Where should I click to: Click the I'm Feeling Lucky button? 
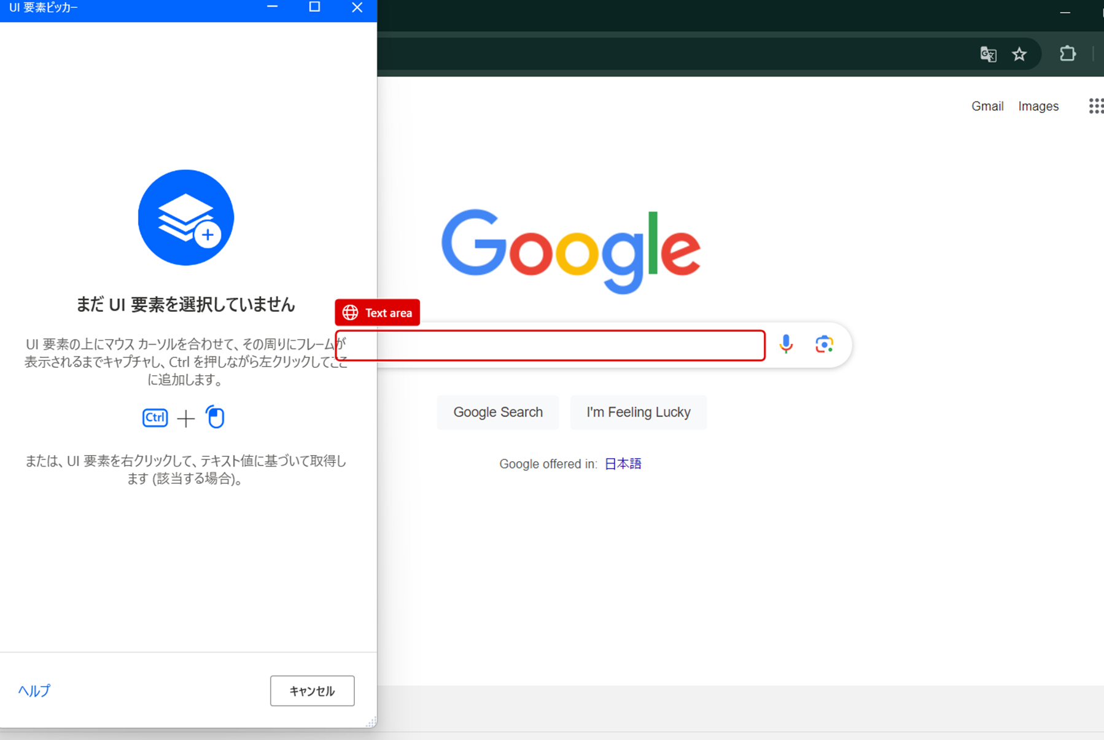click(x=639, y=412)
